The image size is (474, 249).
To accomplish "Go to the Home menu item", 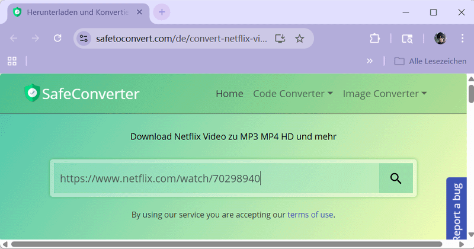I will coord(229,94).
